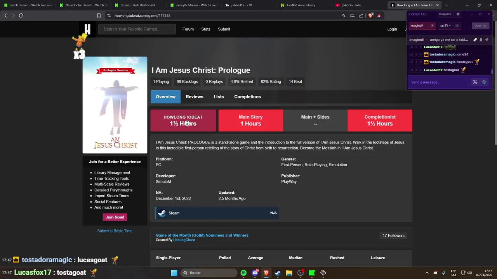Focus the Search Your Favorite Games field

click(137, 29)
